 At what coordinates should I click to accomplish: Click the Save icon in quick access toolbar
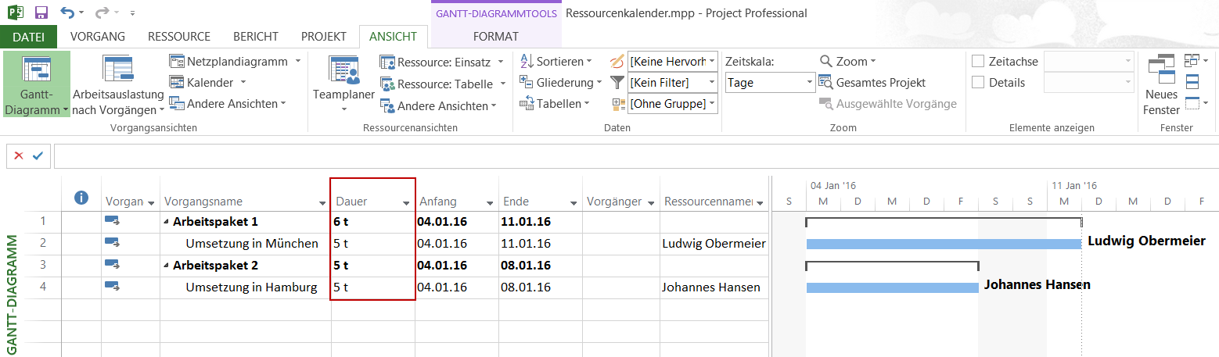pyautogui.click(x=41, y=13)
